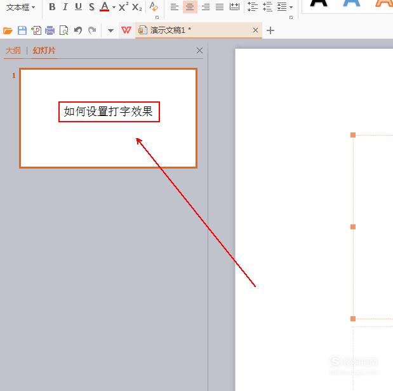Adjust paragraph spacing icon
The width and height of the screenshot is (393, 391).
267,7
